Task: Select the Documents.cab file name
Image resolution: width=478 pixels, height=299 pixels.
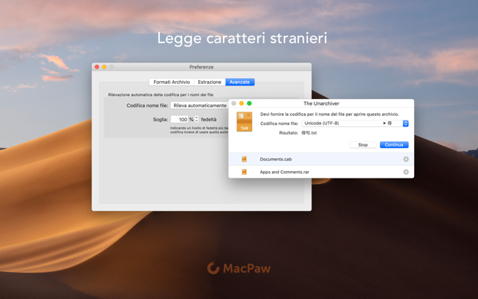Action: pyautogui.click(x=276, y=159)
